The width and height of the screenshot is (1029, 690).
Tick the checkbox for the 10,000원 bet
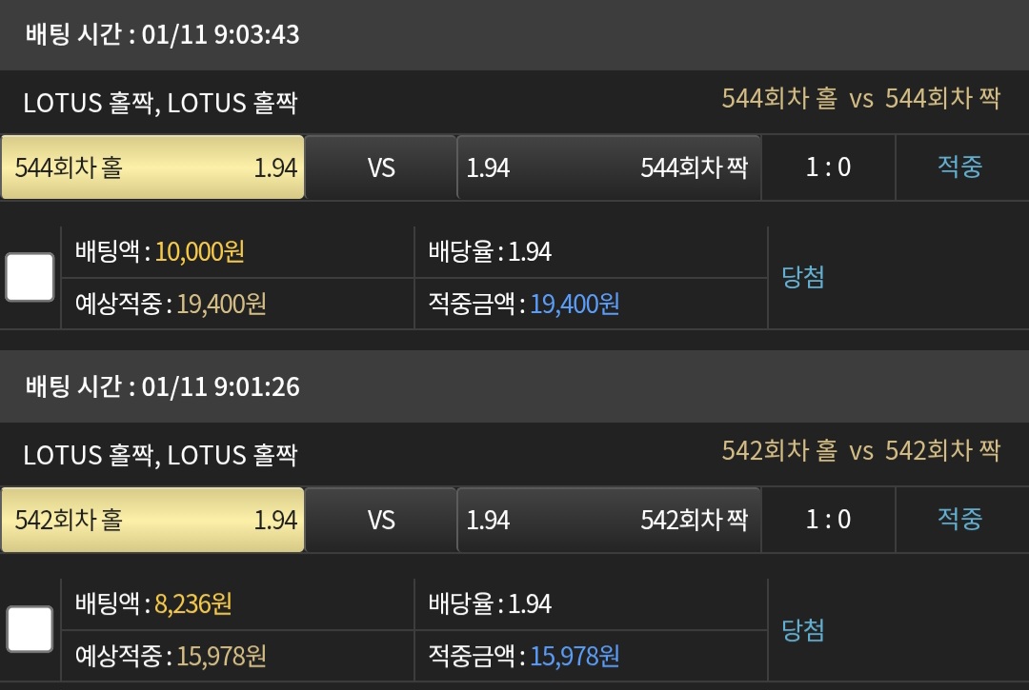[x=30, y=277]
